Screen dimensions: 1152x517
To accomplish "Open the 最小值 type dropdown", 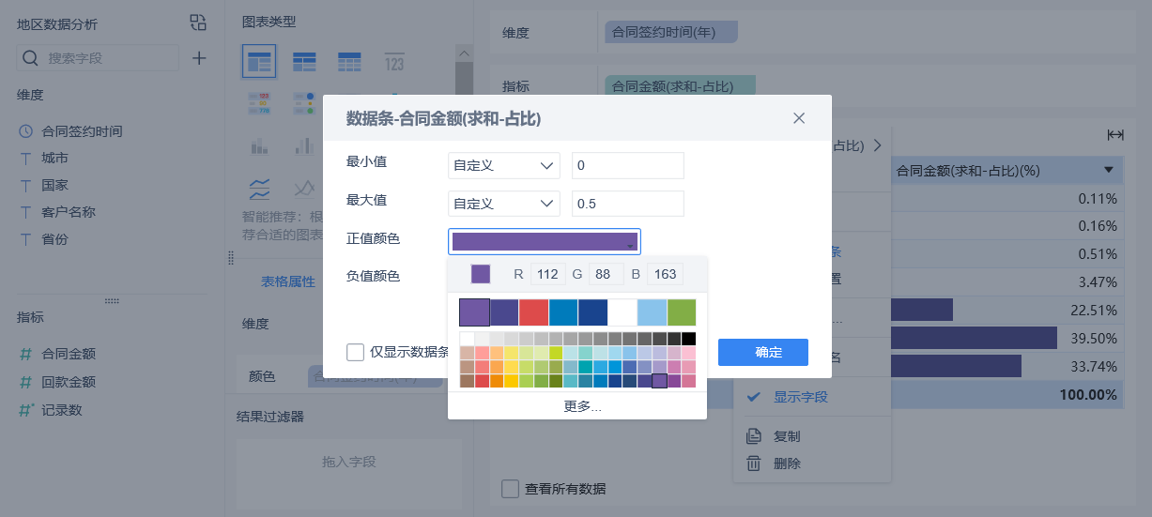I will point(503,165).
